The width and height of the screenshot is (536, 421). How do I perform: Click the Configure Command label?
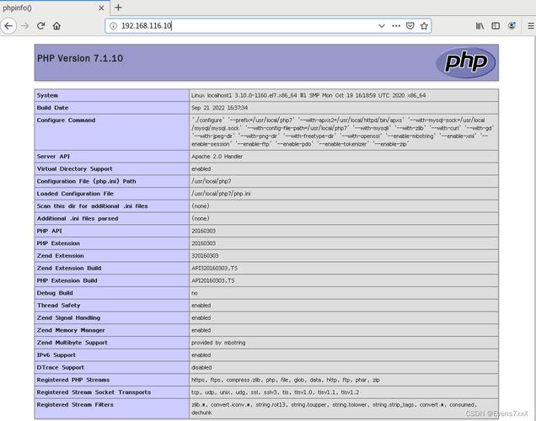[x=66, y=120]
